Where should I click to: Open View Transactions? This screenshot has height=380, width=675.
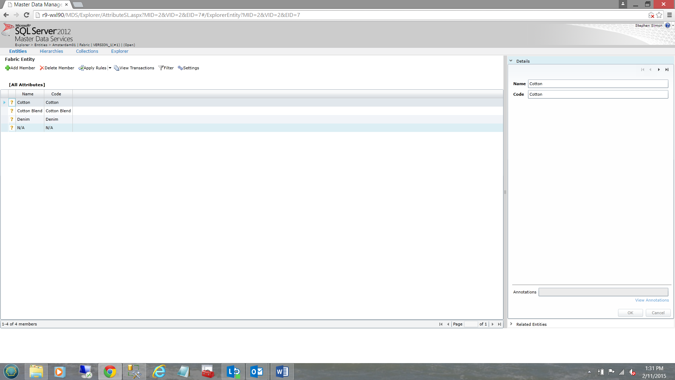(x=134, y=68)
